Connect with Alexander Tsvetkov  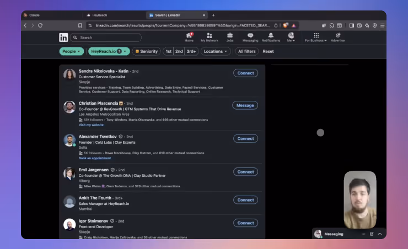click(x=245, y=138)
